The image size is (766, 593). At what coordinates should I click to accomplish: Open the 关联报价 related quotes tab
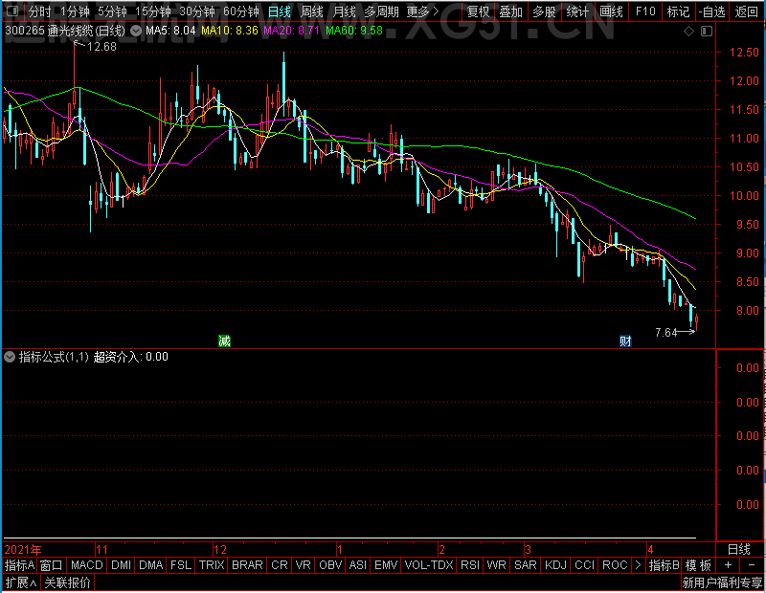coord(67,582)
